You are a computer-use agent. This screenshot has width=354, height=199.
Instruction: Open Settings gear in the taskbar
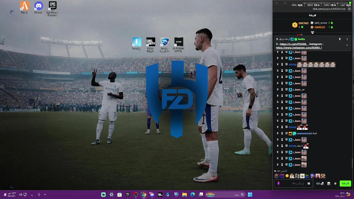(x=111, y=195)
